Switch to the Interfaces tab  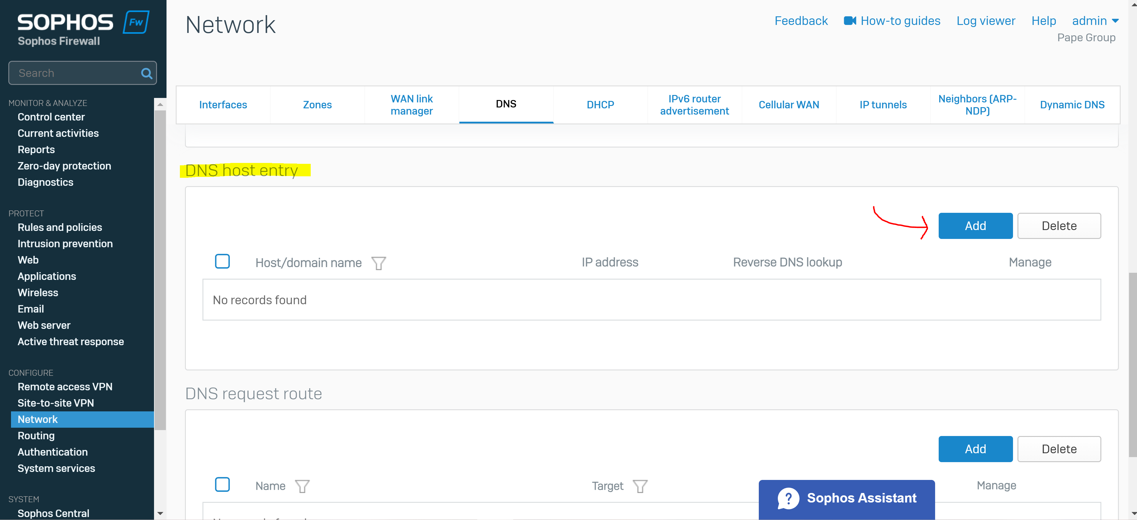coord(223,104)
